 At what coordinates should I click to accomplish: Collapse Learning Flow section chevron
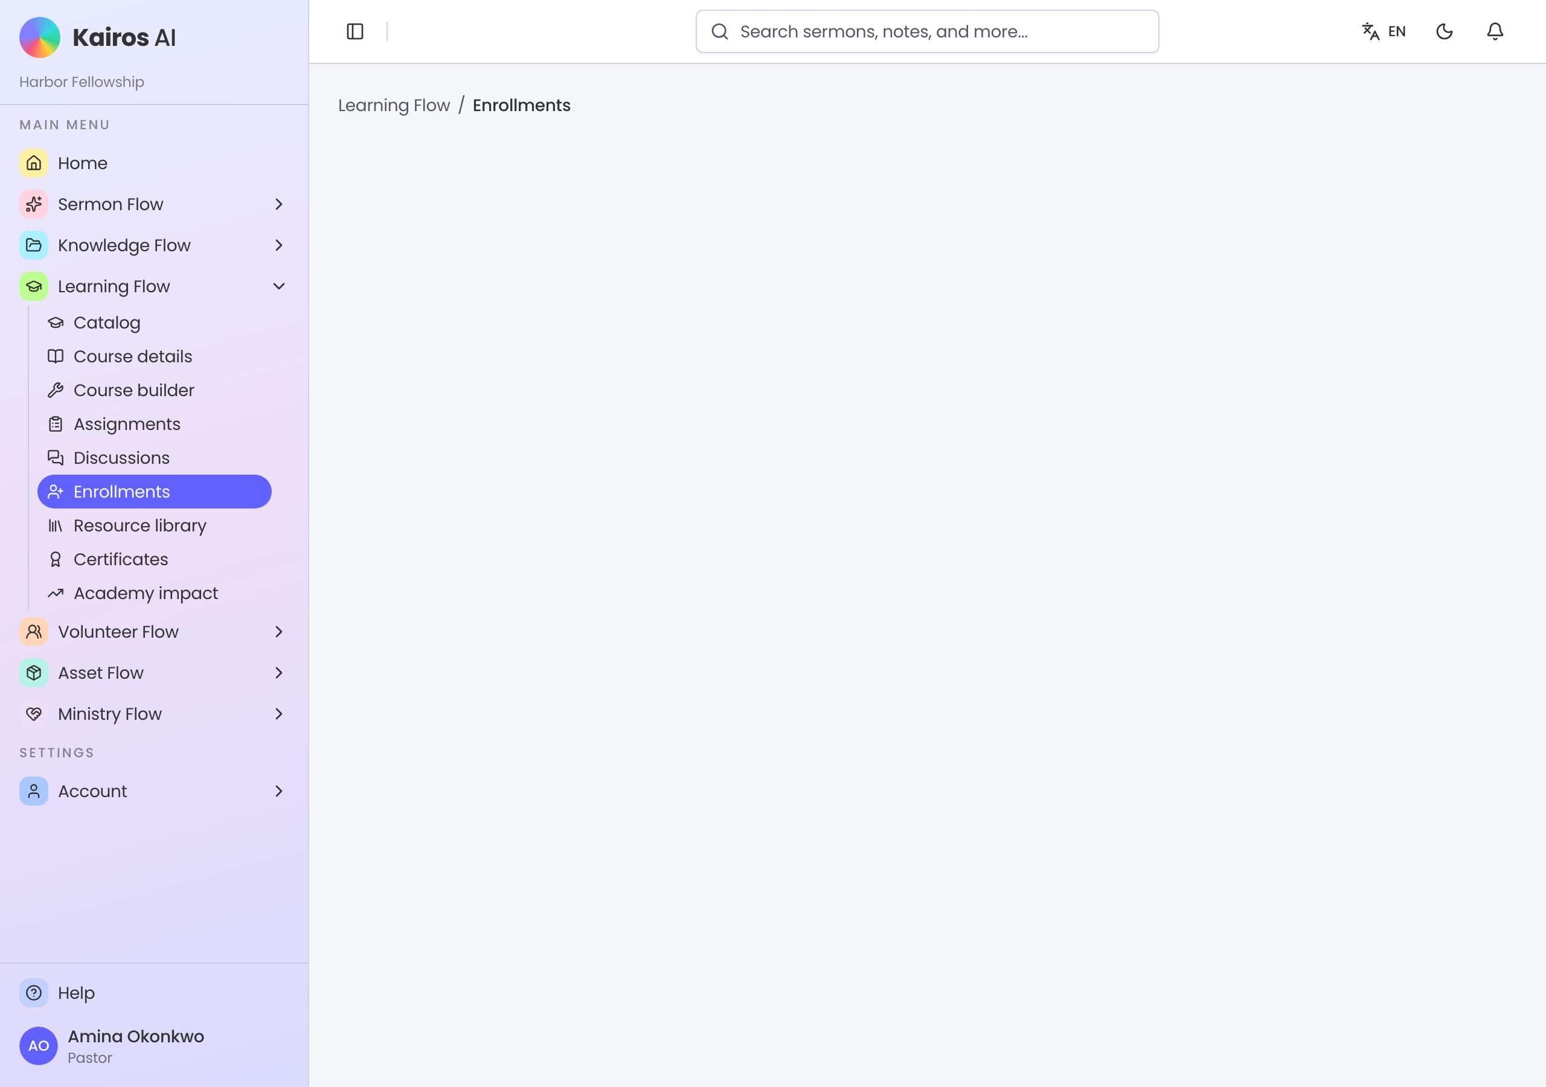tap(279, 286)
